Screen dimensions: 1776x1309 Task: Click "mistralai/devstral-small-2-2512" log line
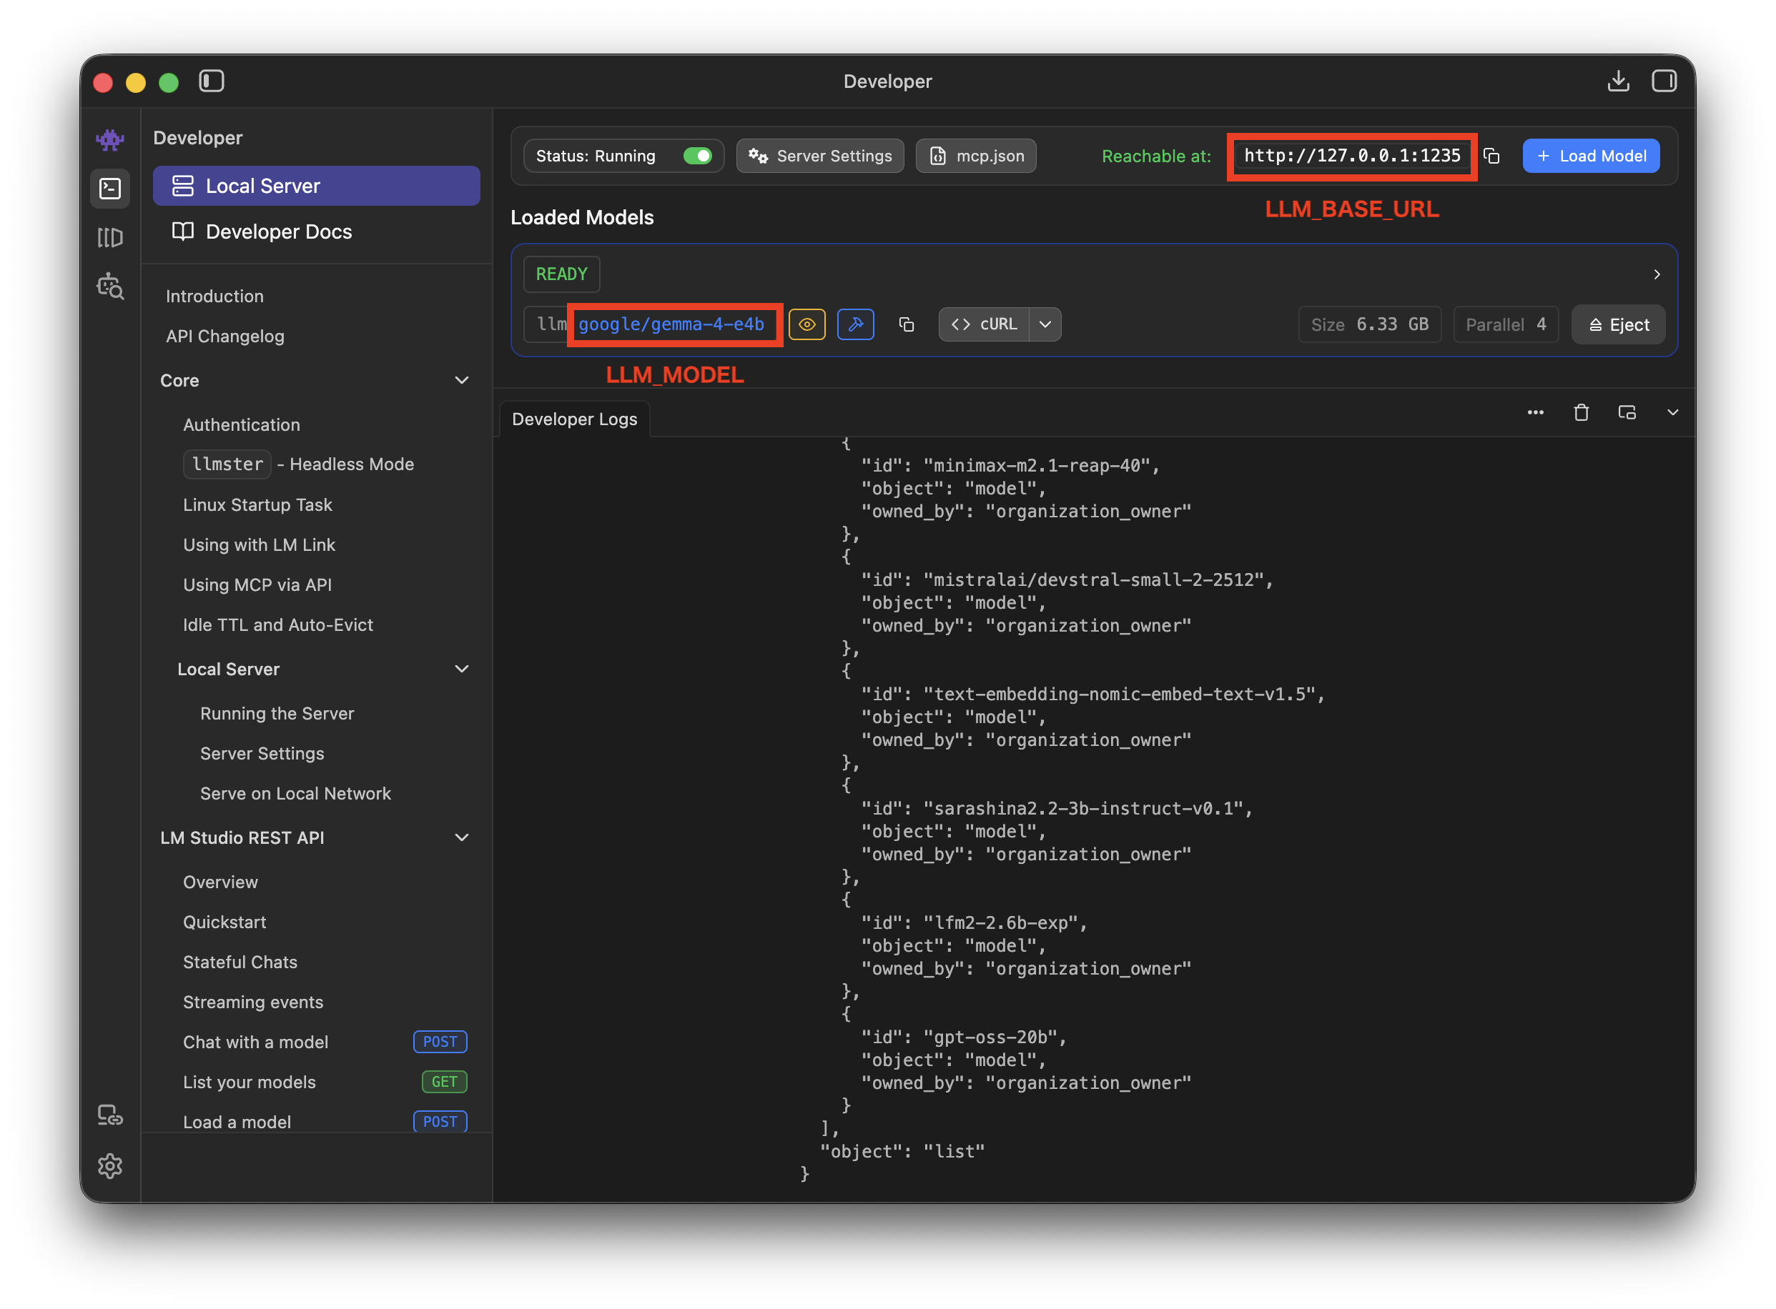pos(1067,580)
